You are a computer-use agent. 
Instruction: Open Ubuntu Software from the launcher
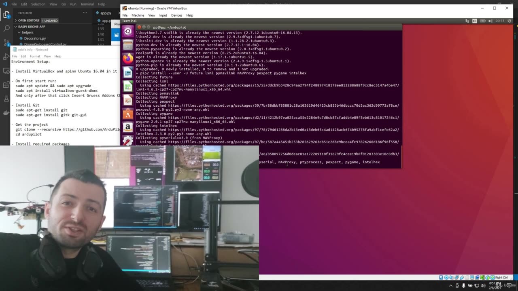click(128, 114)
